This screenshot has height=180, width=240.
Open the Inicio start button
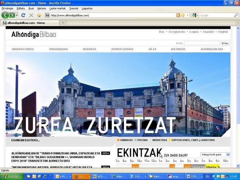click(12, 176)
